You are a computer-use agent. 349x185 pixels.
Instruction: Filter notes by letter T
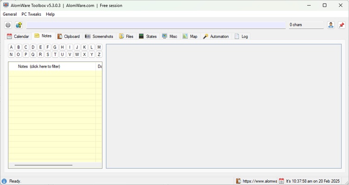(55, 55)
